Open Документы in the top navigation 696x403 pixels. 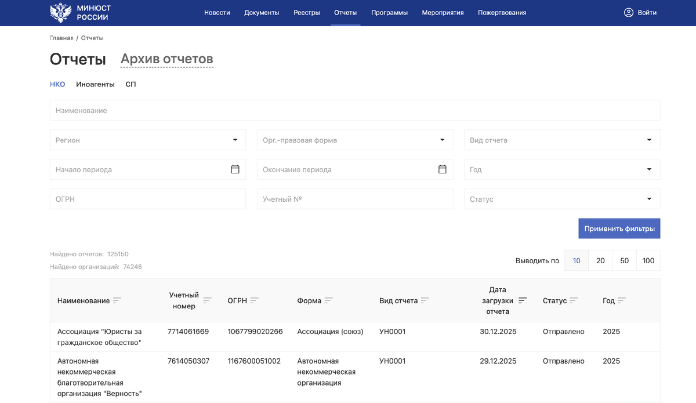262,13
